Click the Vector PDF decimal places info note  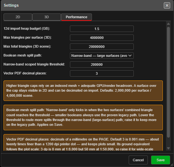point(83,142)
